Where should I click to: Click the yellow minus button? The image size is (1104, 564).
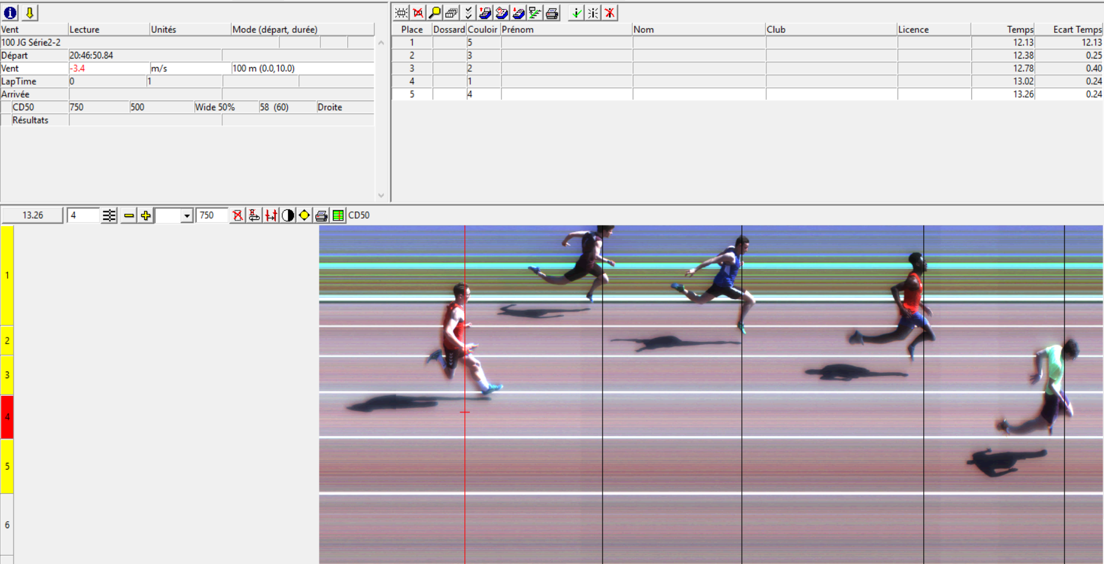[128, 216]
